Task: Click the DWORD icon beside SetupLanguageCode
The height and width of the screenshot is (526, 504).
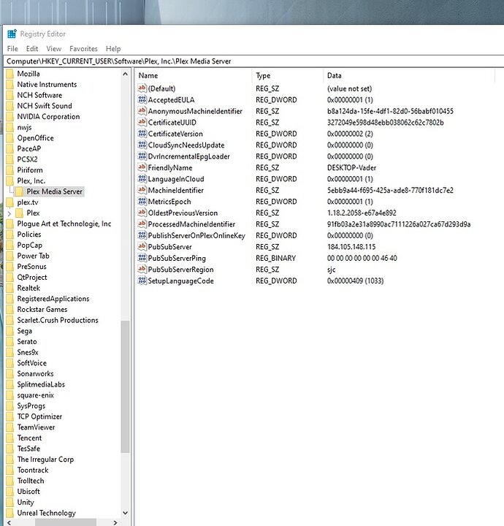Action: pyautogui.click(x=142, y=281)
